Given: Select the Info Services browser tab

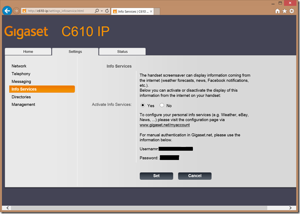Looking at the screenshot, I should pos(132,12).
